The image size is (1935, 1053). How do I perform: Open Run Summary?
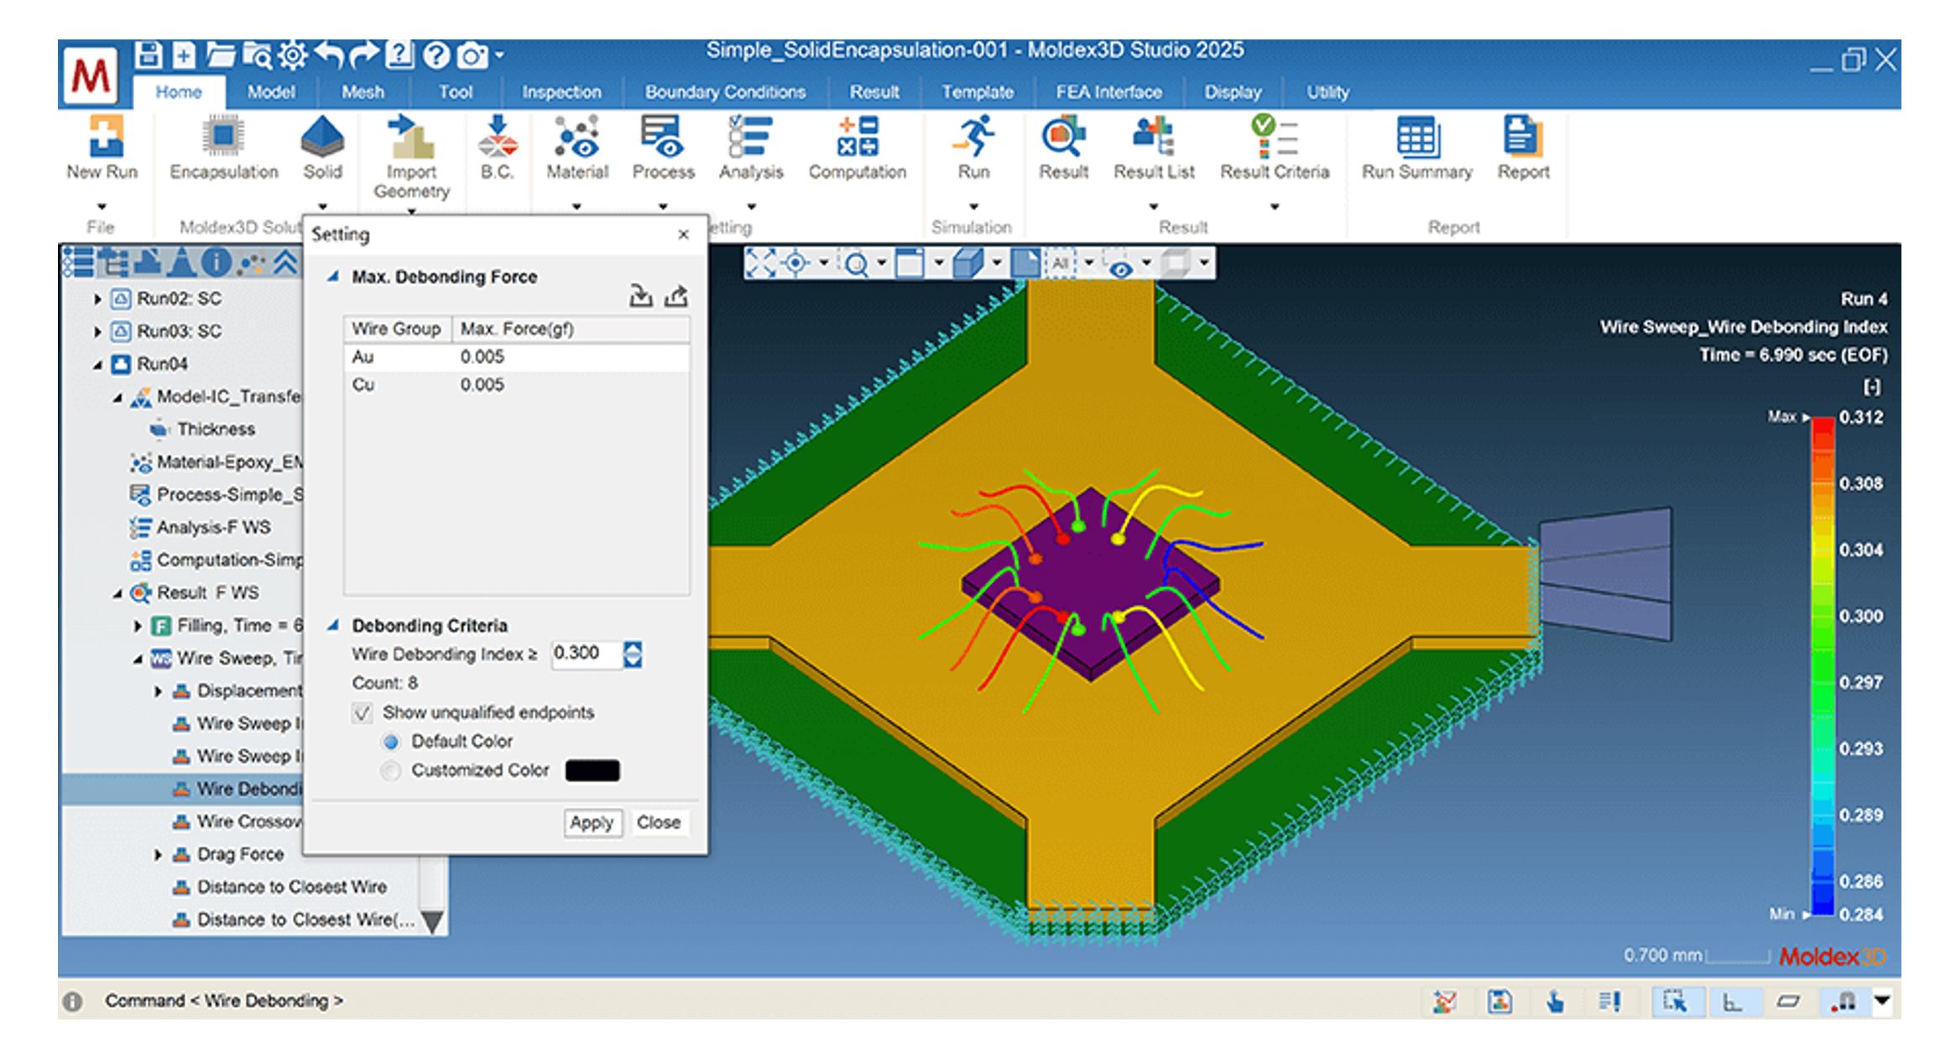(1416, 149)
